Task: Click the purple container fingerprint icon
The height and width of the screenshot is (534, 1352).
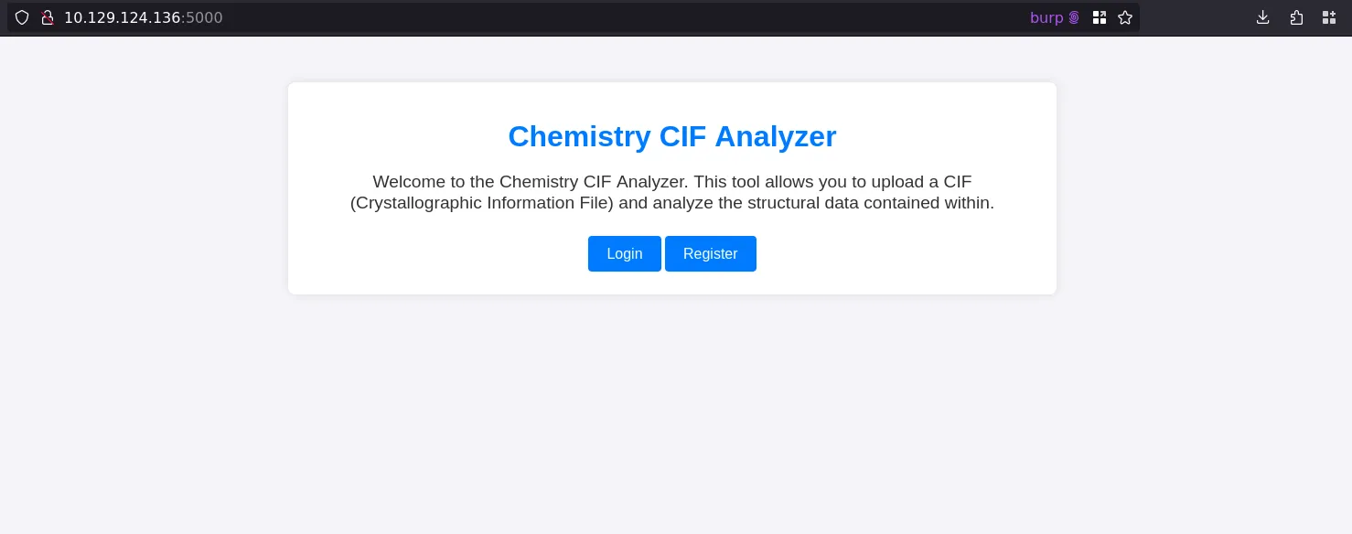Action: (1074, 17)
